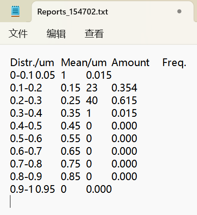The height and width of the screenshot is (215, 197).
Task: Open the 文件 menu
Action: [18, 33]
